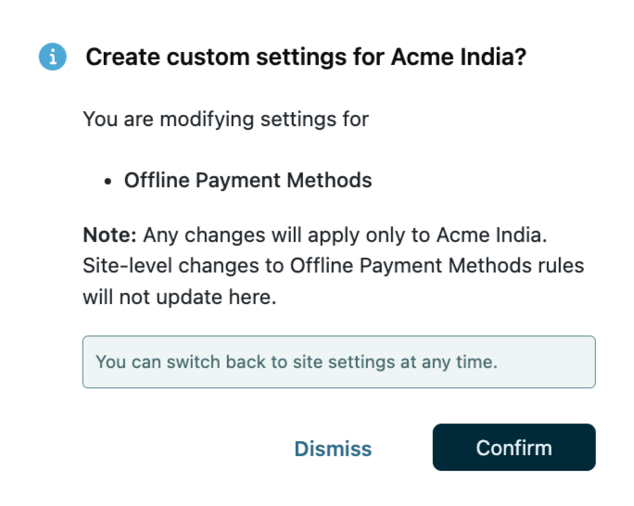
Task: Click 'Any changes will apply only' sentence
Action: tap(269, 233)
